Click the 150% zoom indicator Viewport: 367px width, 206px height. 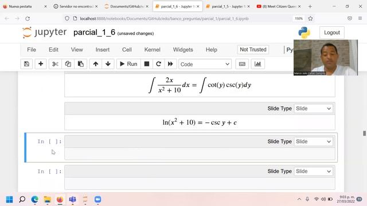pos(299,18)
